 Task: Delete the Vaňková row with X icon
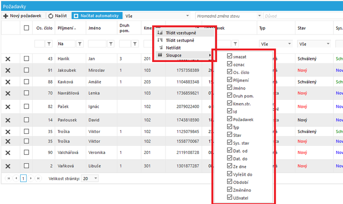(8, 166)
